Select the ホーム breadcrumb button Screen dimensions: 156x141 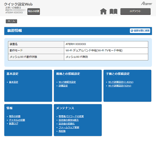(11, 21)
